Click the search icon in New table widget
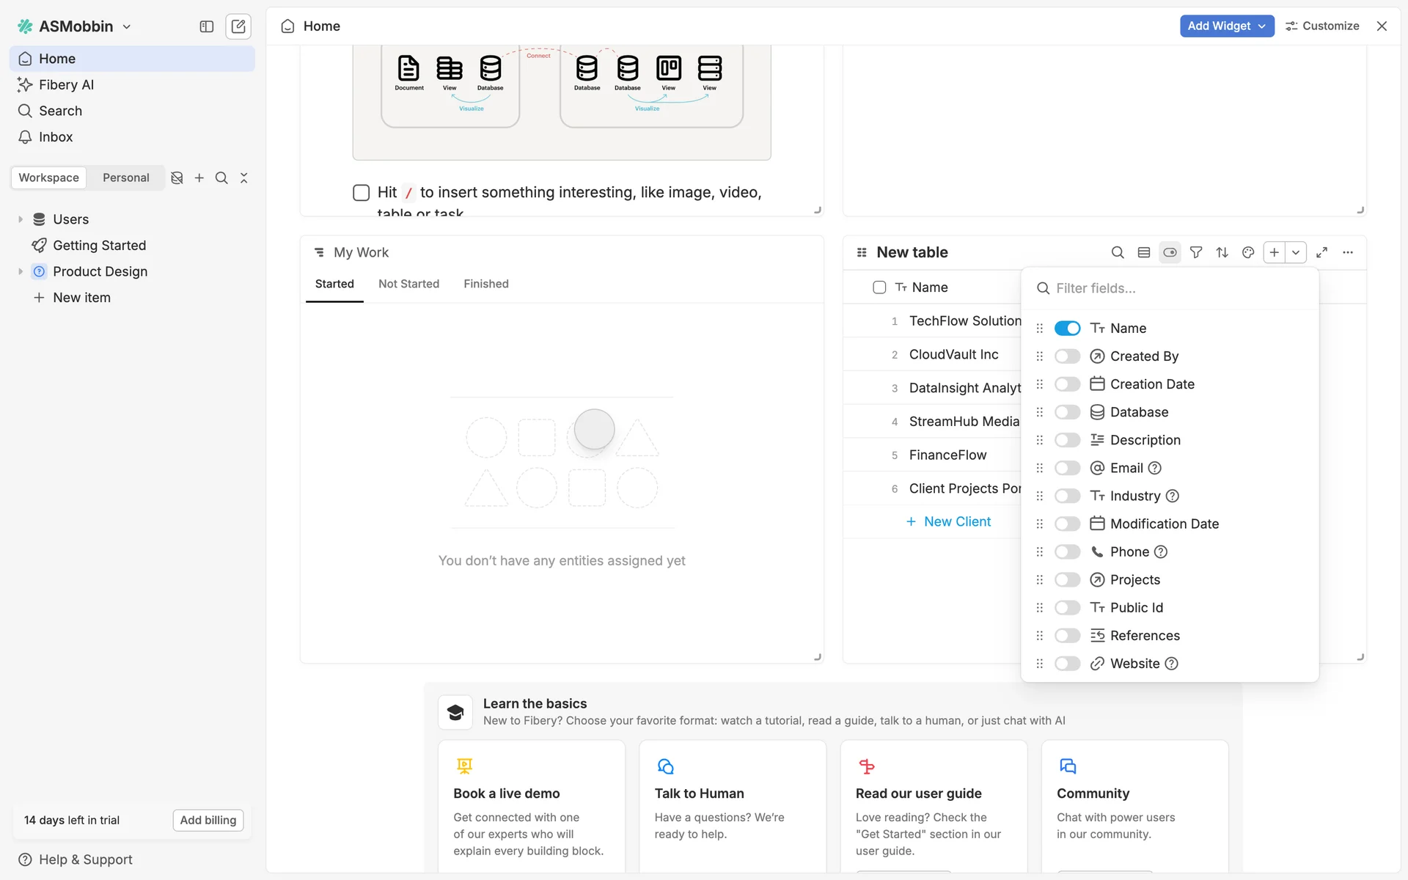1408x880 pixels. point(1118,252)
